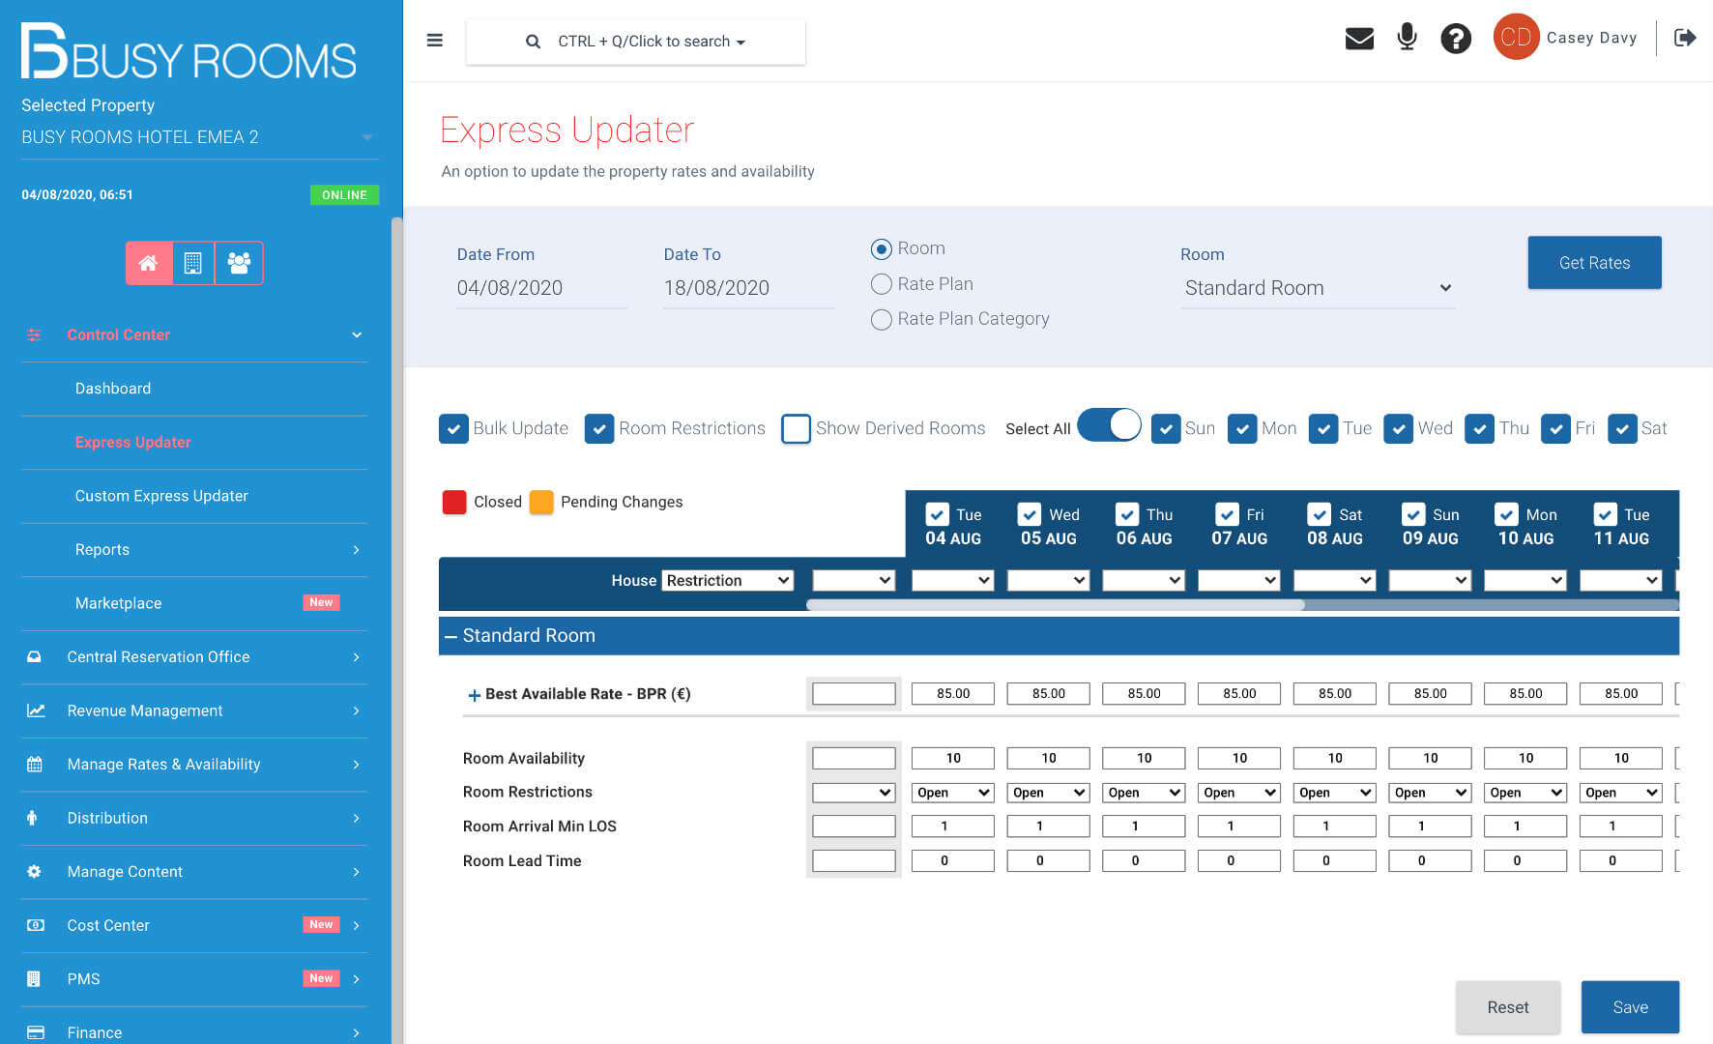Open the help question mark icon
This screenshot has width=1713, height=1044.
1456,39
